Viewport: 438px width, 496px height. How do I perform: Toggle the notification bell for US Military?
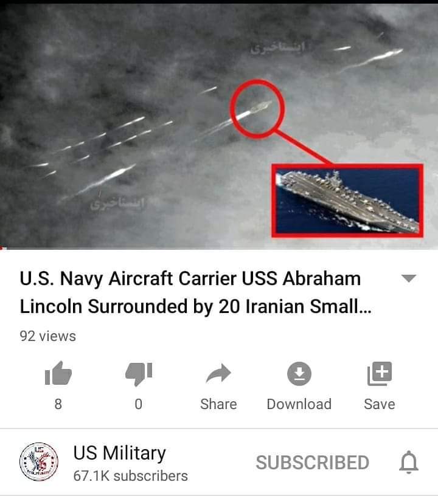click(409, 463)
